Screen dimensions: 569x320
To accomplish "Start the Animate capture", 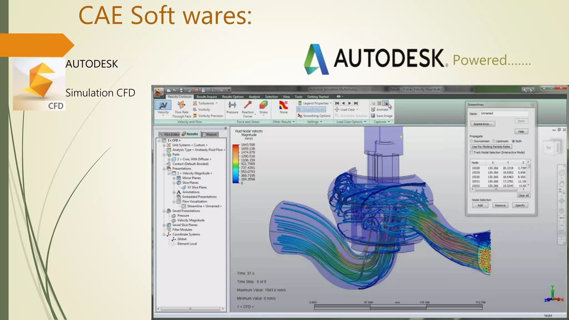I will [x=380, y=109].
